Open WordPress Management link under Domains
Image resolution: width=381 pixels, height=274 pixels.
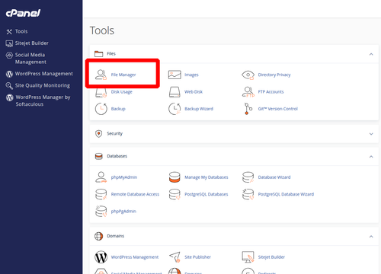click(x=135, y=257)
